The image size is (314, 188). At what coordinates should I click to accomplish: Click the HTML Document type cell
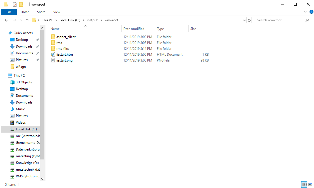170,54
